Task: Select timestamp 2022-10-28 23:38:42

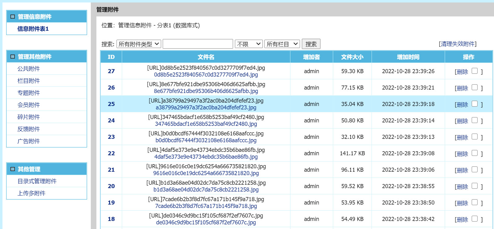Action: click(408, 219)
